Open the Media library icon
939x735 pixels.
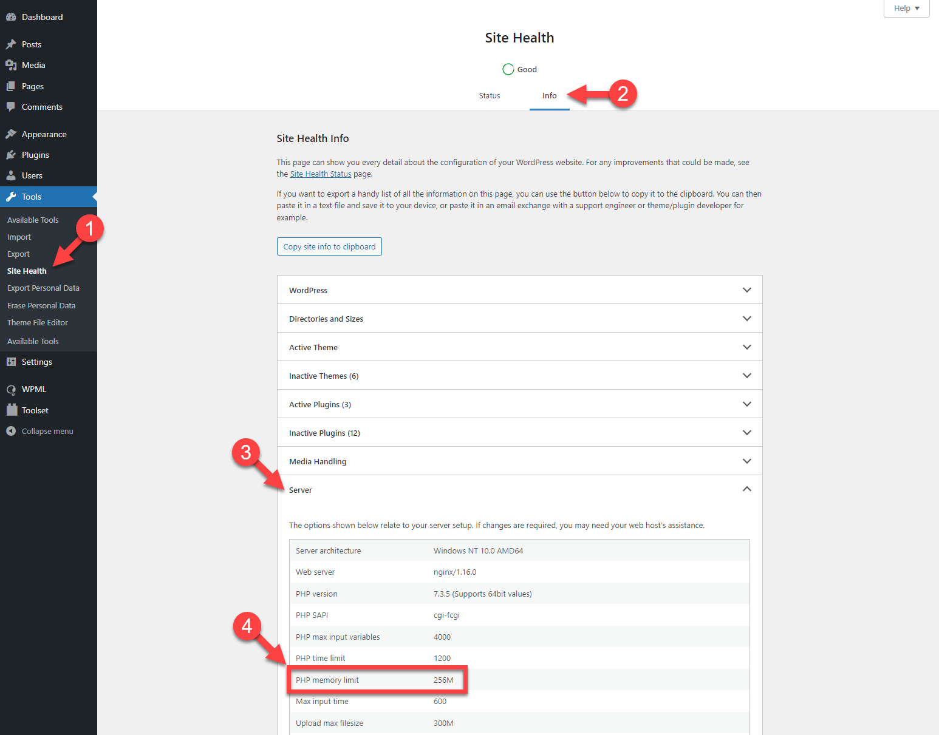[x=11, y=64]
